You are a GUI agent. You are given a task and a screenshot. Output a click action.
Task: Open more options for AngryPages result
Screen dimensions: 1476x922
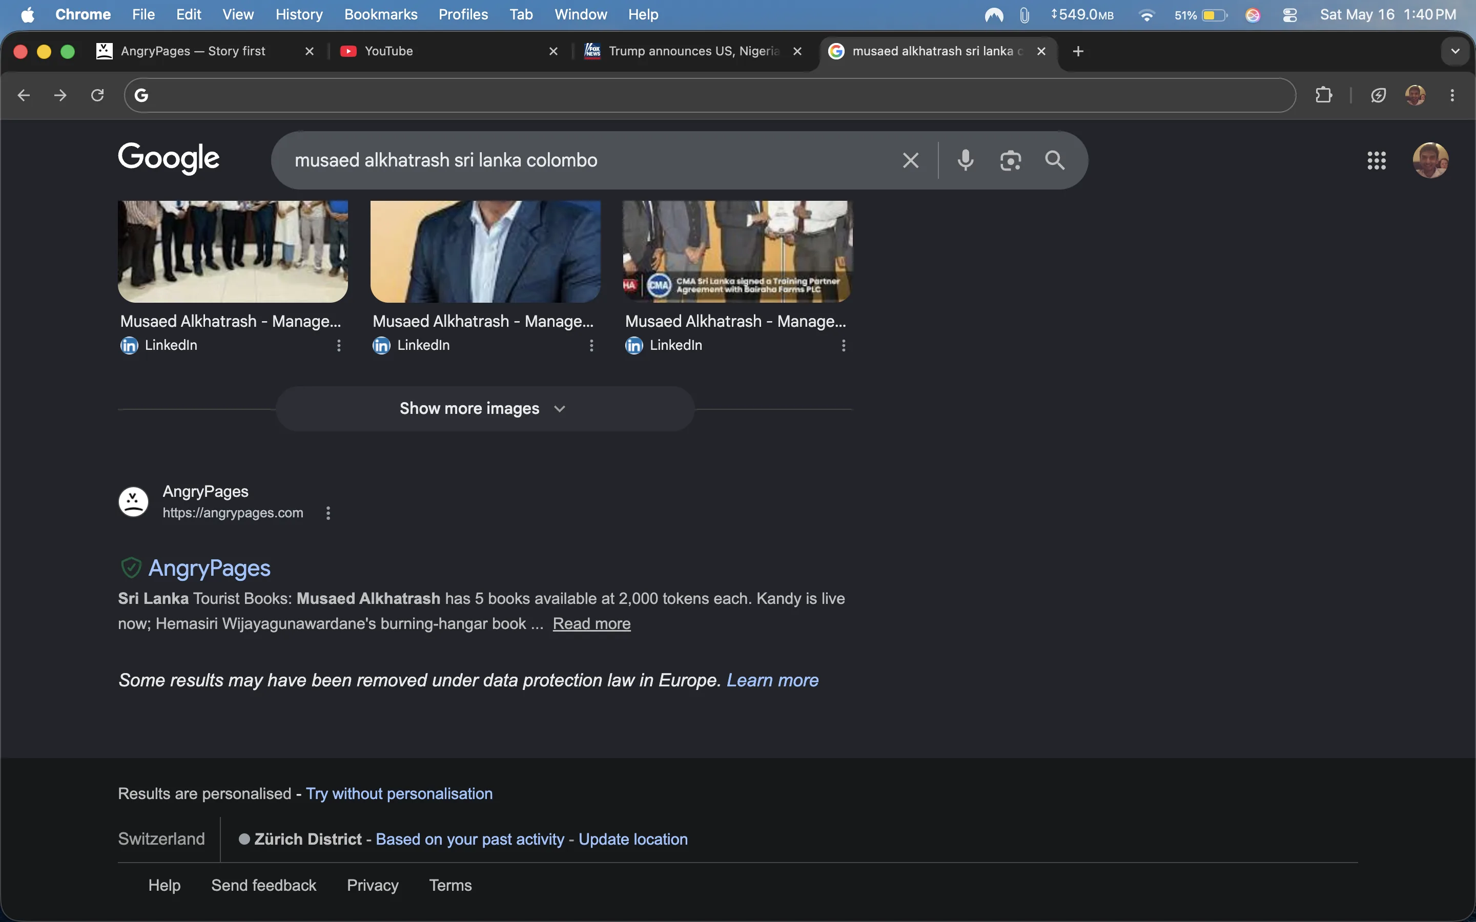[328, 513]
